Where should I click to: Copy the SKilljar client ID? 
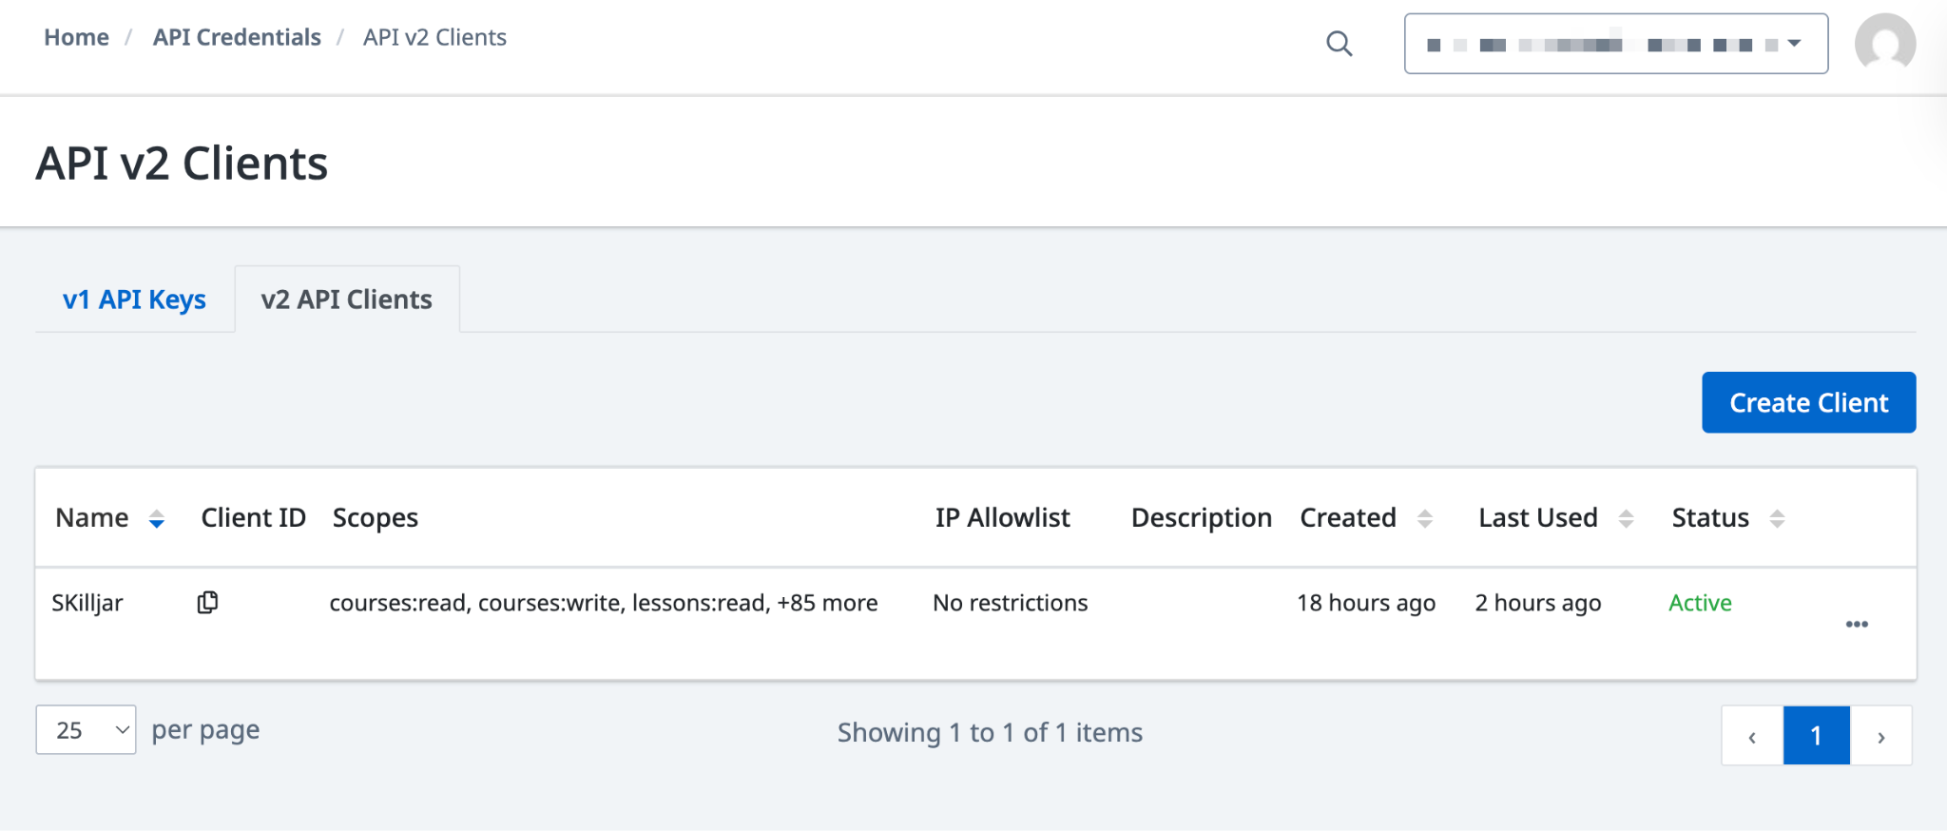point(207,603)
